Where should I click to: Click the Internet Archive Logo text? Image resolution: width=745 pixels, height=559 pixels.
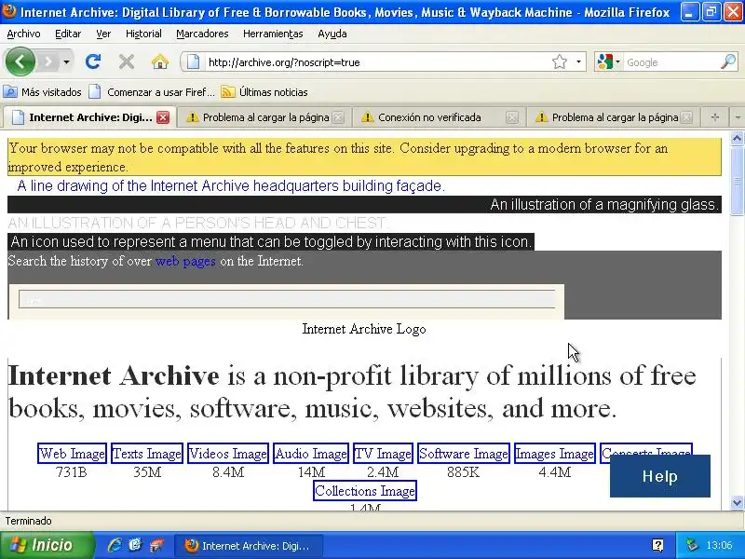click(x=364, y=329)
